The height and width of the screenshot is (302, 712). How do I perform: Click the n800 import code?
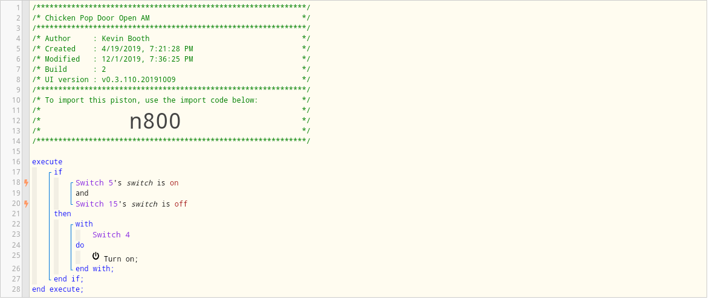point(155,121)
